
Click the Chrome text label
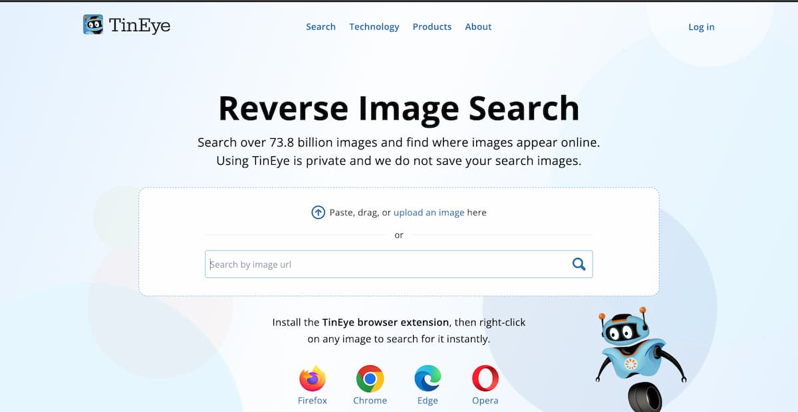(370, 401)
